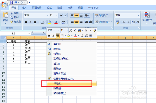
Task: Open 条件格式 conditional formatting
Action: (147, 18)
